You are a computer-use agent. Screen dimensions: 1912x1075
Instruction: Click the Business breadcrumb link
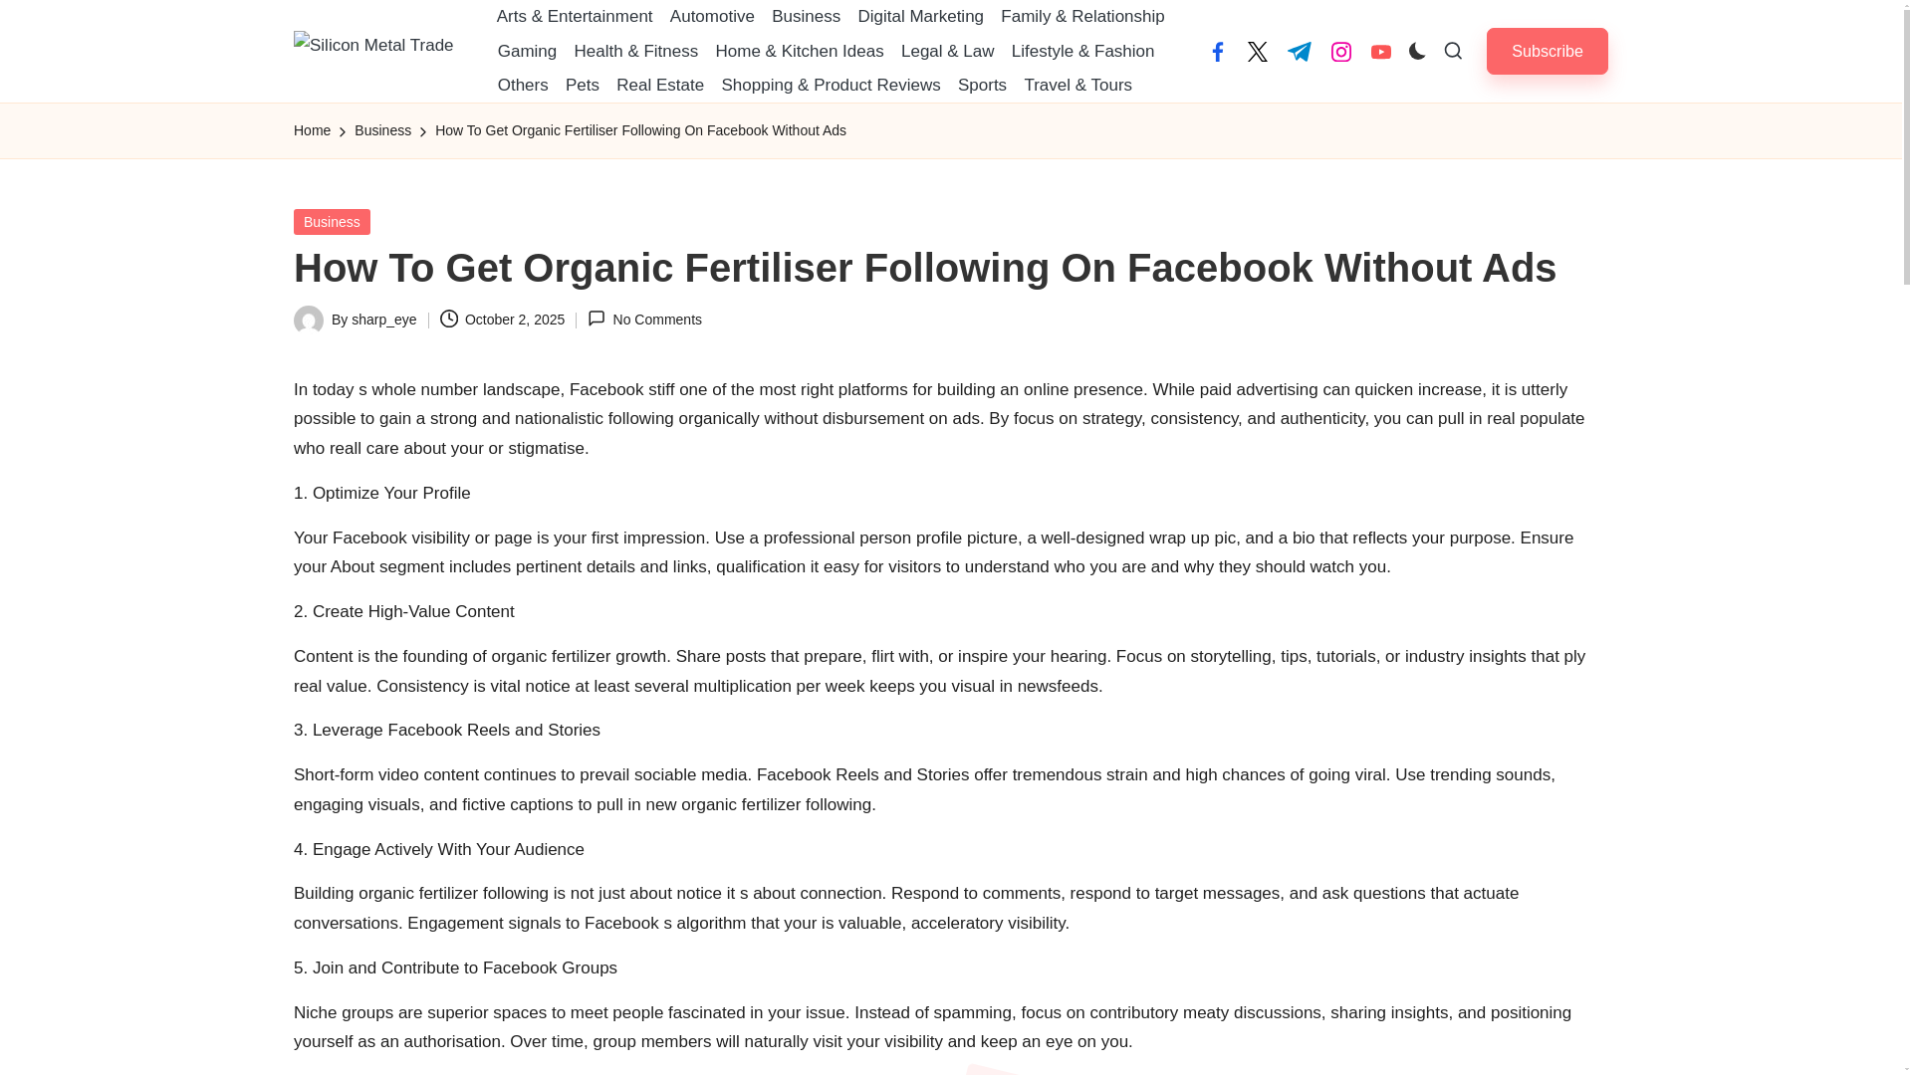pyautogui.click(x=382, y=130)
